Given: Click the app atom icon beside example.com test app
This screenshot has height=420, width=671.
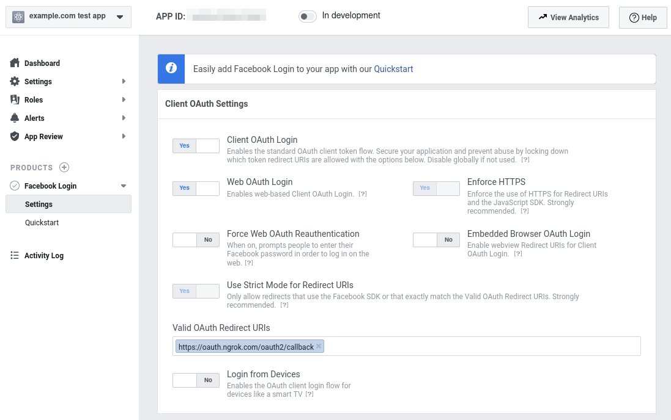Looking at the screenshot, I should [x=18, y=17].
